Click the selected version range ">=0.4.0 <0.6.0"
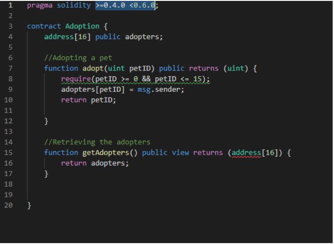Image resolution: width=334 pixels, height=244 pixels. pyautogui.click(x=125, y=5)
